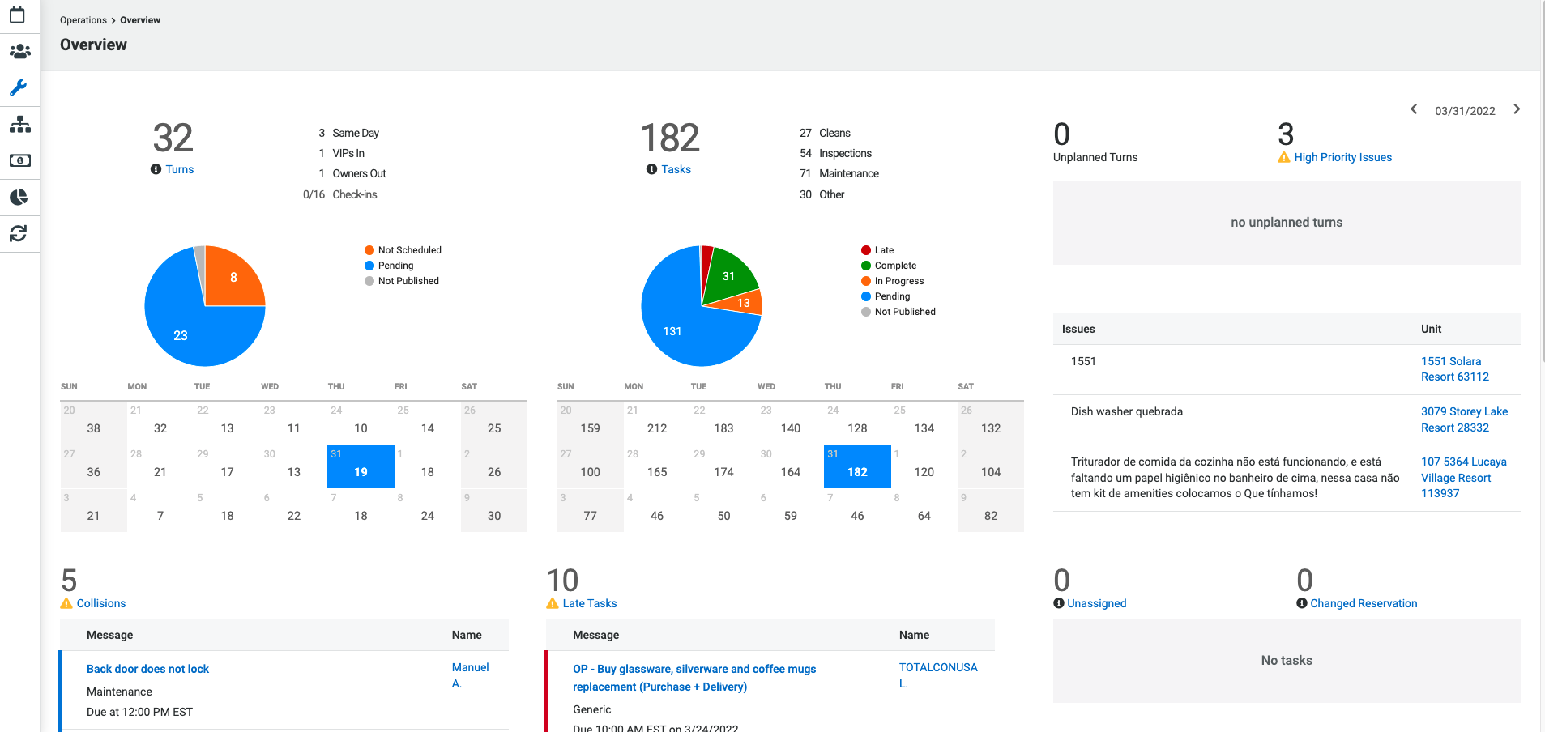Select tasks calendar day 9 showing 82

[x=991, y=510]
